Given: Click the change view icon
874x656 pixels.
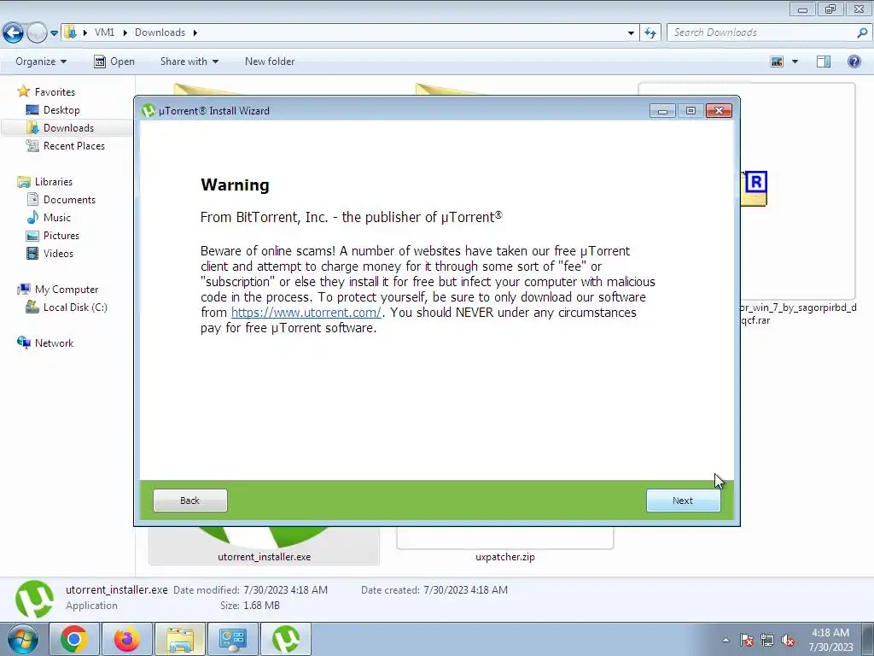Looking at the screenshot, I should pos(777,61).
